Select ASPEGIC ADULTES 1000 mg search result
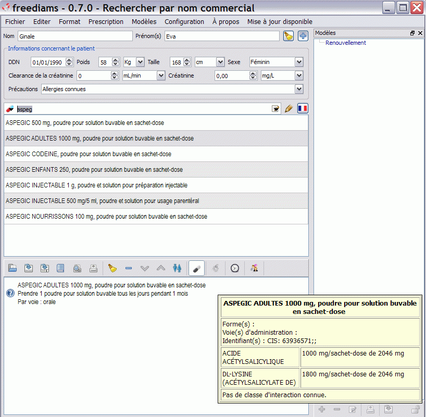 (x=156, y=138)
